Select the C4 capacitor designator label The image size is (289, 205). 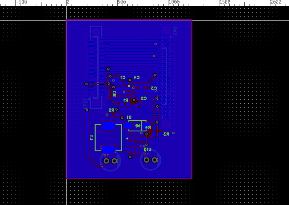pos(136,78)
